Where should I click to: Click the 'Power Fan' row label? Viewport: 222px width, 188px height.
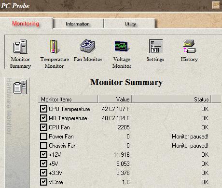(x=61, y=137)
